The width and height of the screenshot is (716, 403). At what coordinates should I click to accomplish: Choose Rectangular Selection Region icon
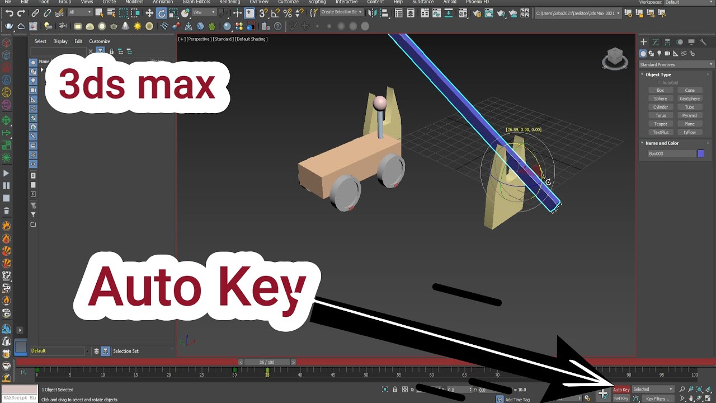124,13
